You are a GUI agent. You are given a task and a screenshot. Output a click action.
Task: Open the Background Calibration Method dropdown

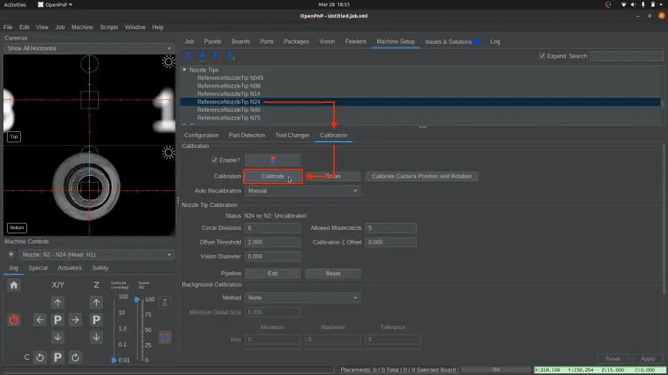302,298
